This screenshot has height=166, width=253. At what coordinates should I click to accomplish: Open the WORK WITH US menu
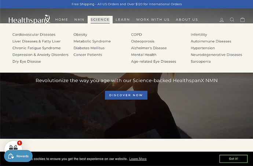tap(153, 19)
